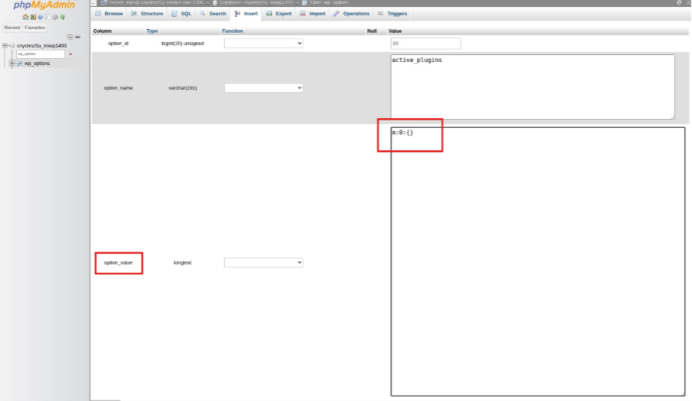Open navigation panel settings gear icon
692x401 pixels.
click(55, 17)
